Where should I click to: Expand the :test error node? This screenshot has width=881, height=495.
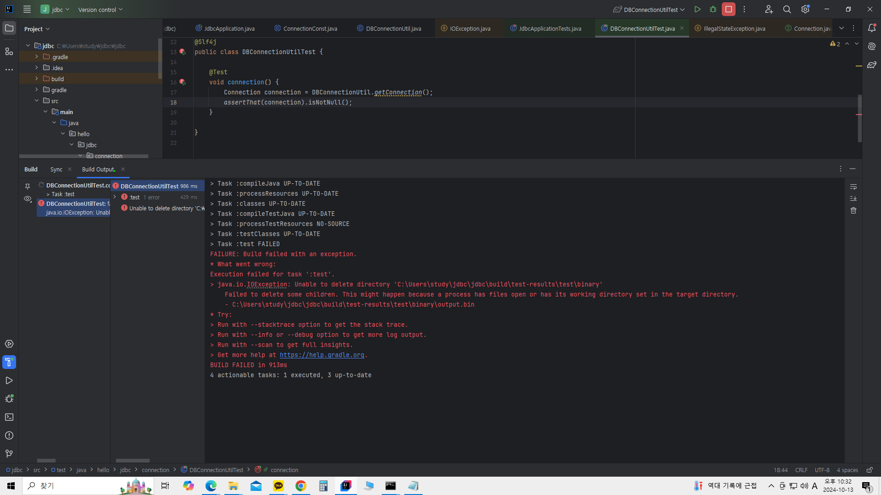pyautogui.click(x=115, y=197)
